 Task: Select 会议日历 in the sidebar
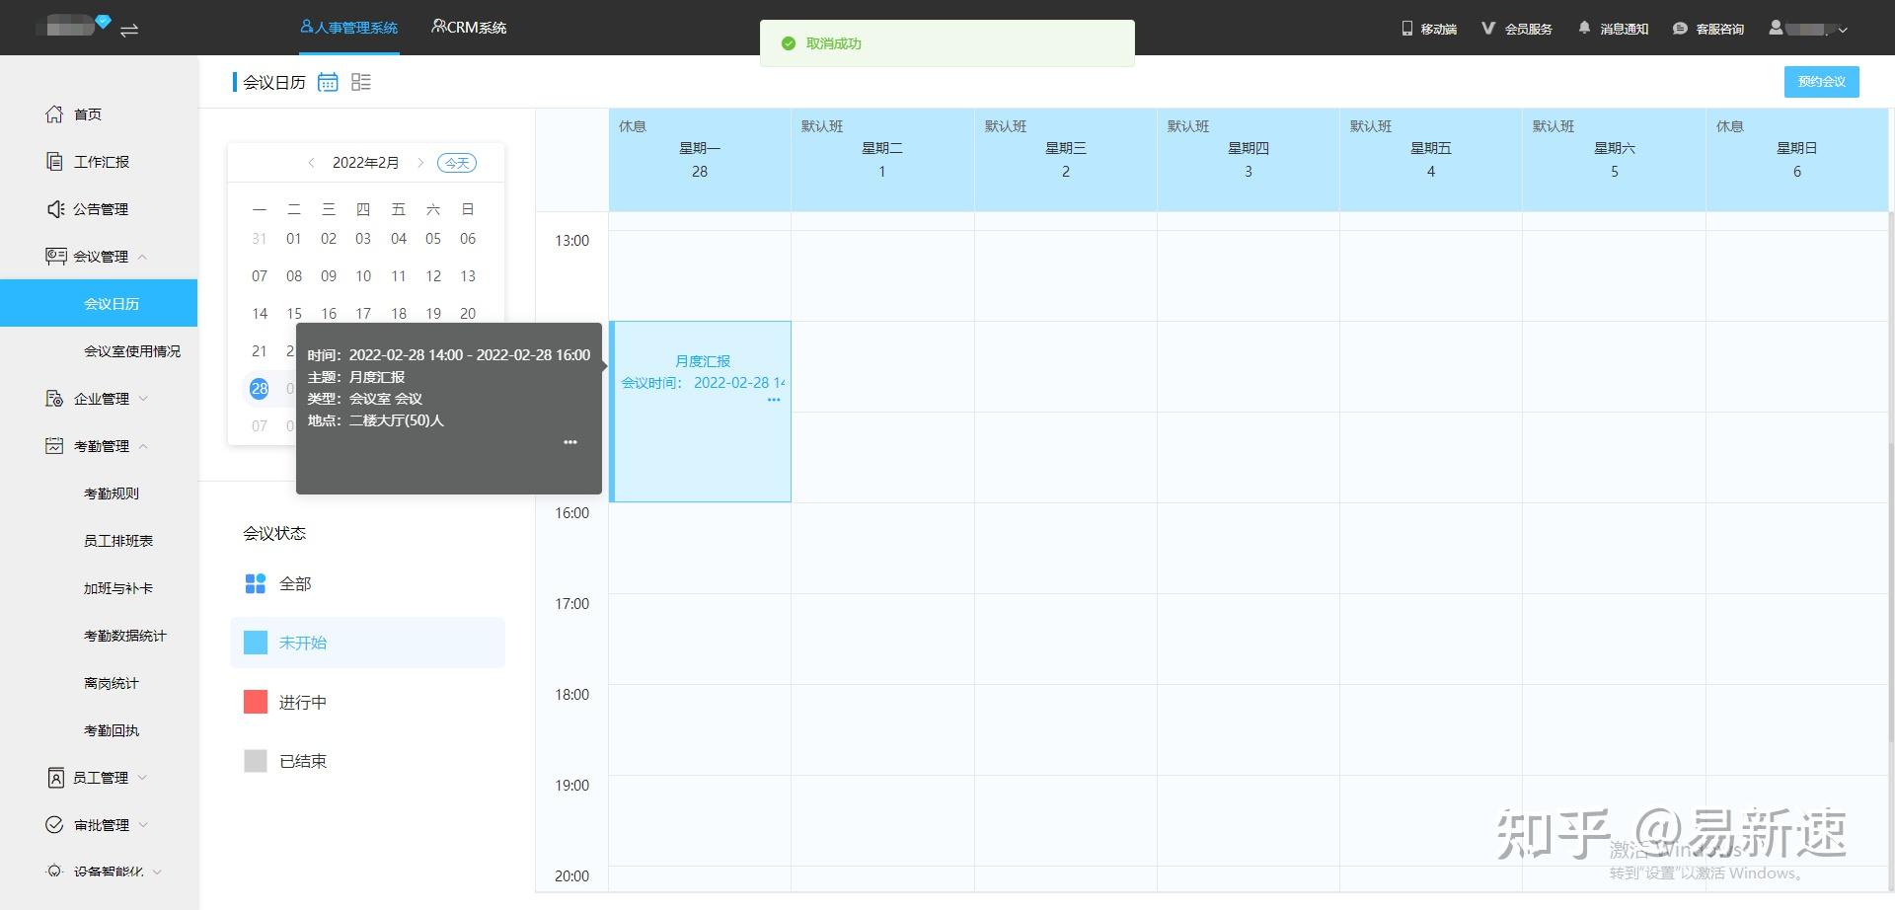coord(99,303)
